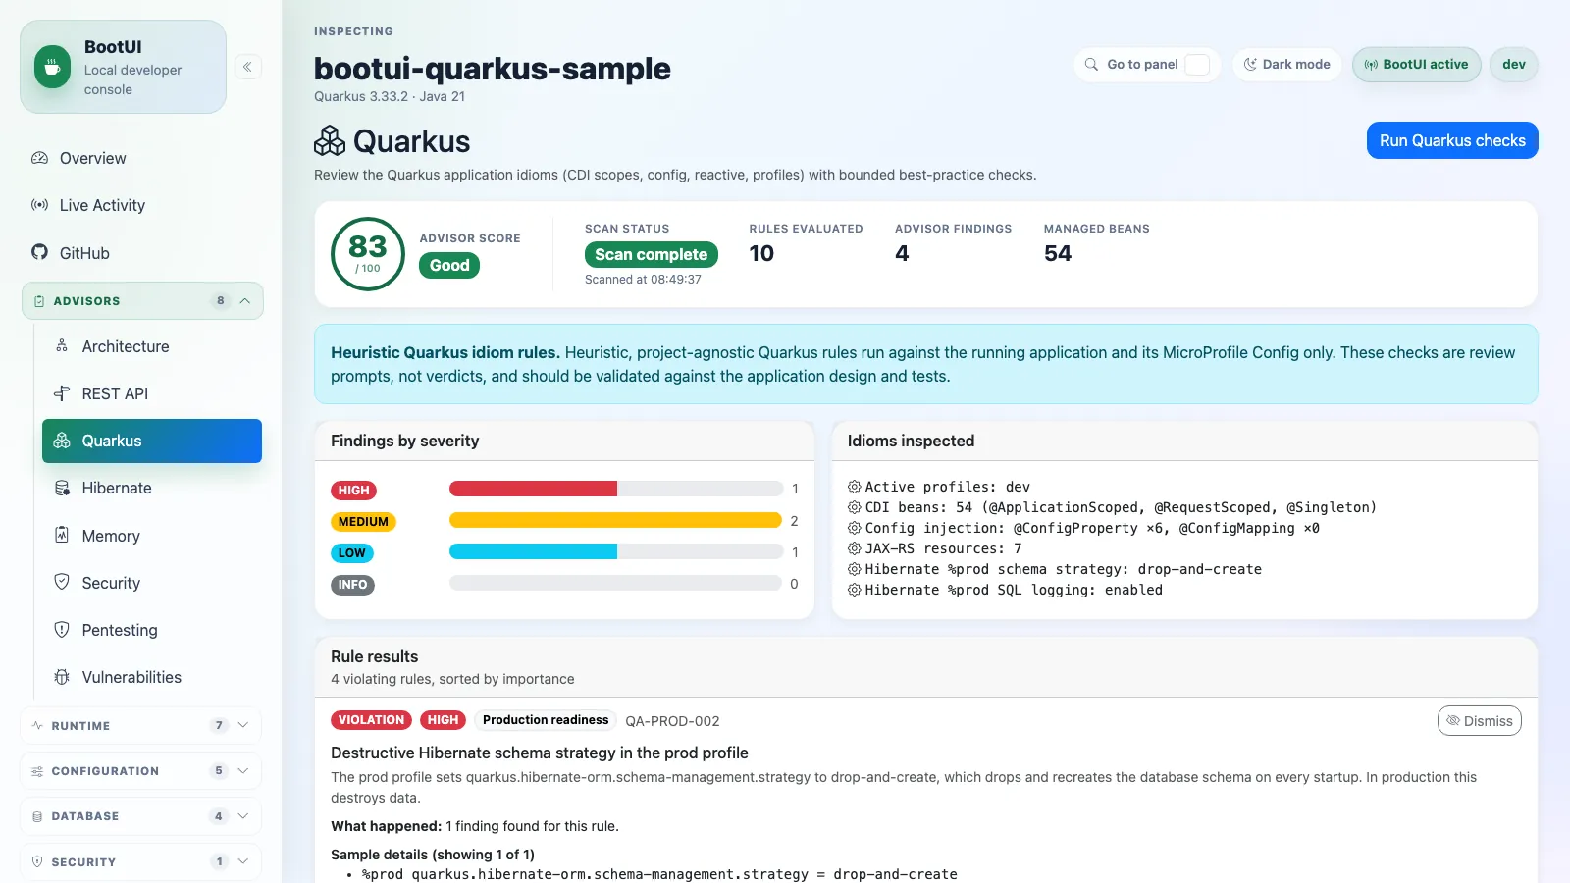Click the Good score badge
Screen dimensions: 1570x883
pos(449,265)
